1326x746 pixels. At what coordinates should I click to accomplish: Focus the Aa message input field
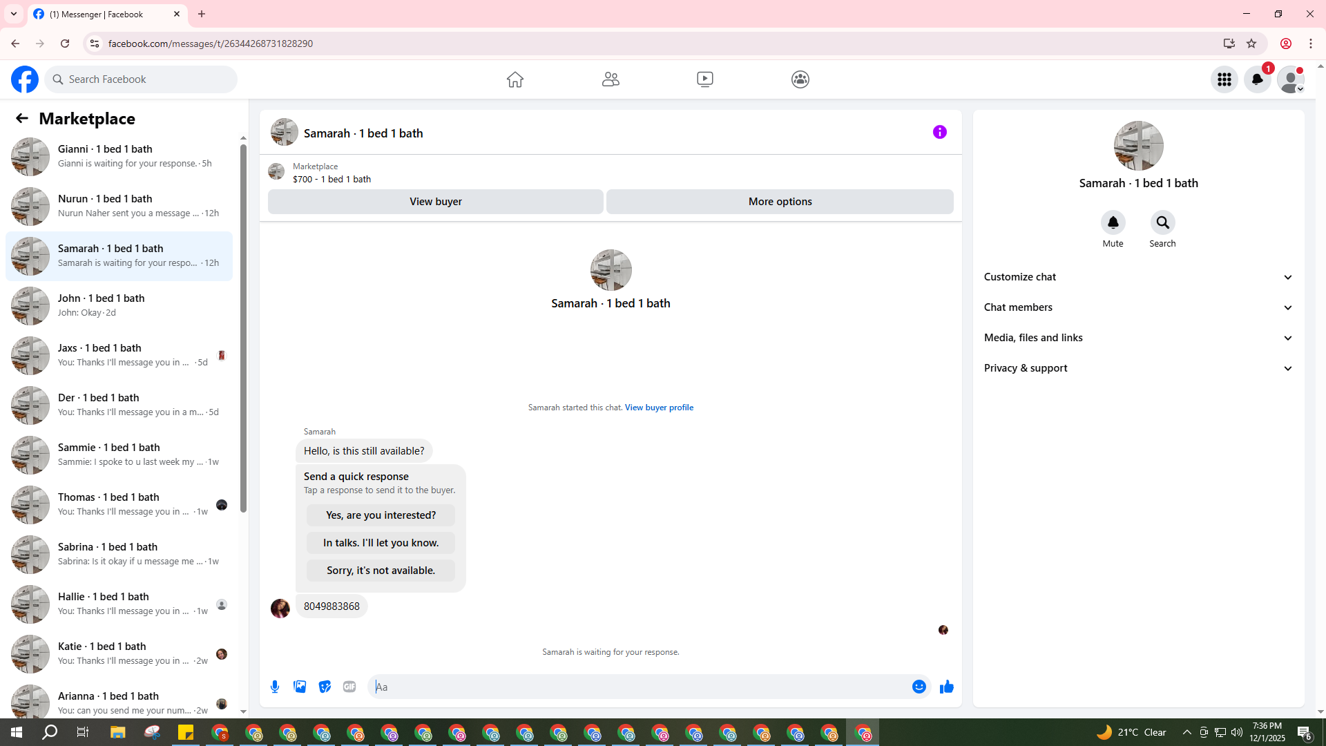(640, 687)
